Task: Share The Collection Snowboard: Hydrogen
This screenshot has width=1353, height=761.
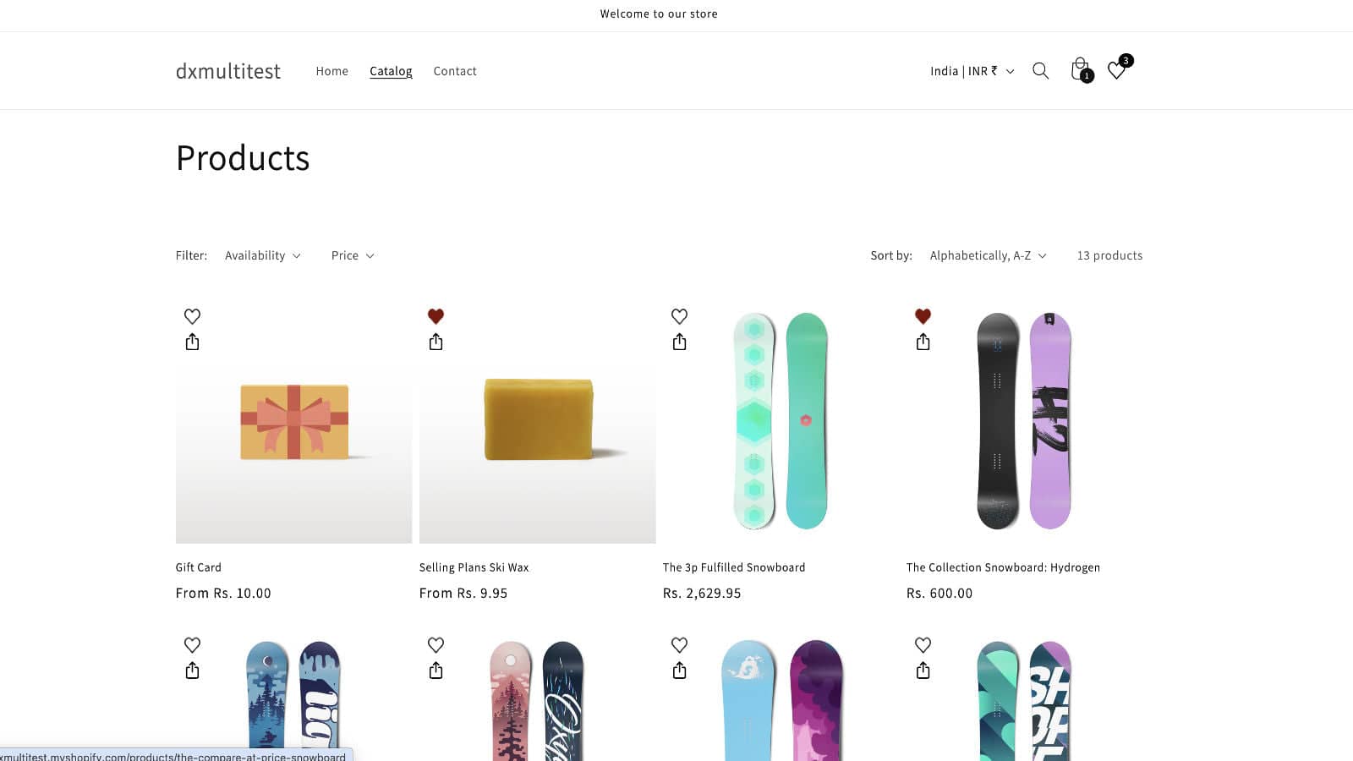Action: [923, 342]
